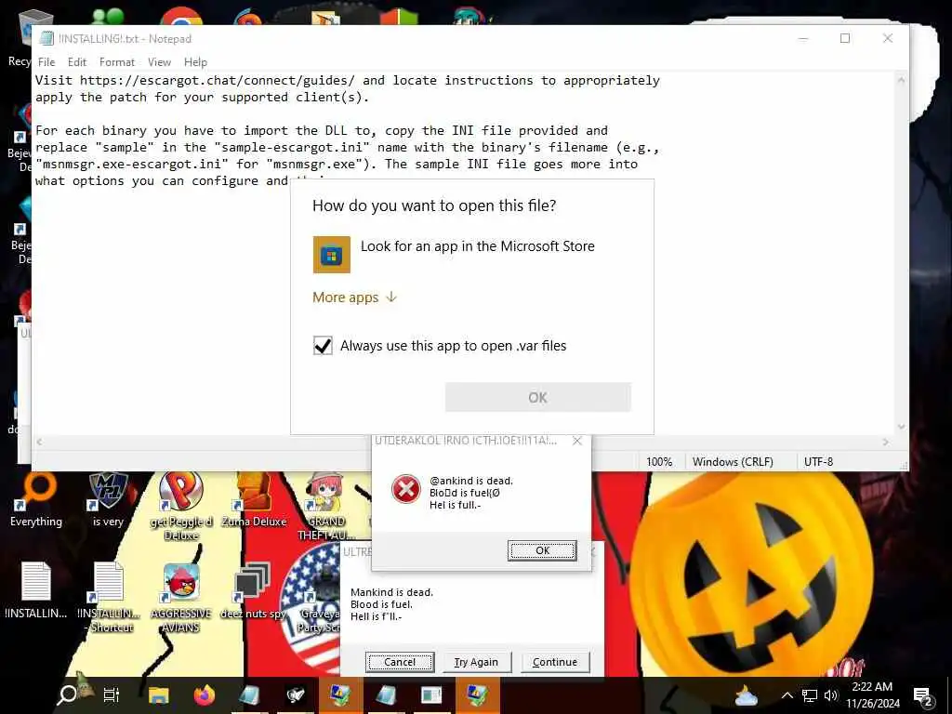952x714 pixels.
Task: Click Cancel in the Mankind is dead dialog
Action: pos(400,662)
